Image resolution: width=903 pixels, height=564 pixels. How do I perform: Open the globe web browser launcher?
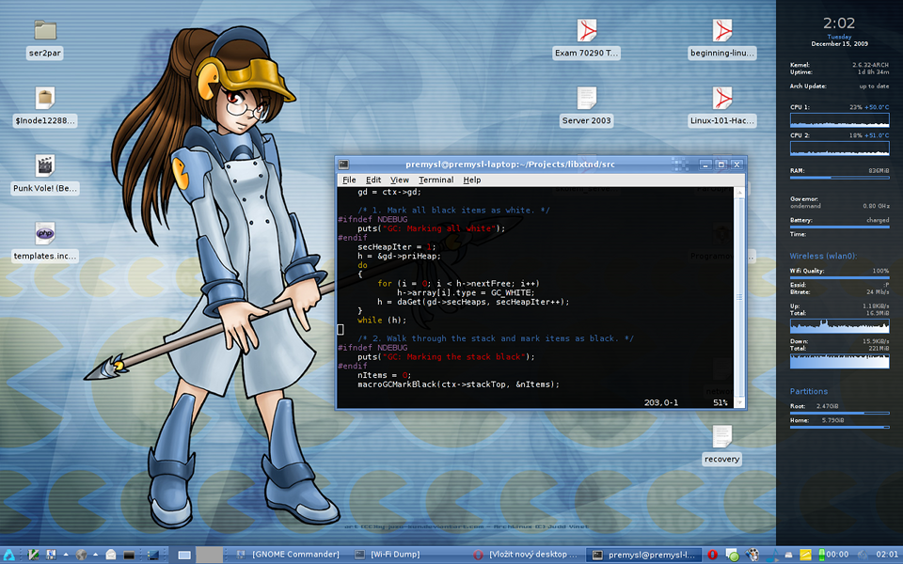point(81,555)
